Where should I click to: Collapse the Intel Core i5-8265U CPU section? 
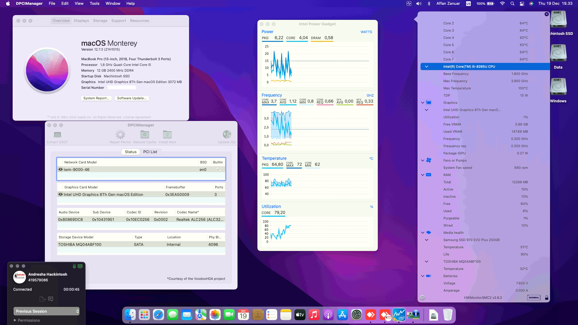click(x=426, y=67)
